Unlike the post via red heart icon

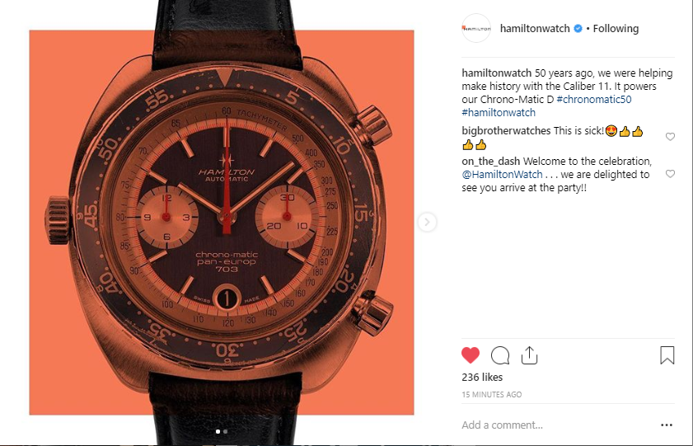pyautogui.click(x=471, y=355)
